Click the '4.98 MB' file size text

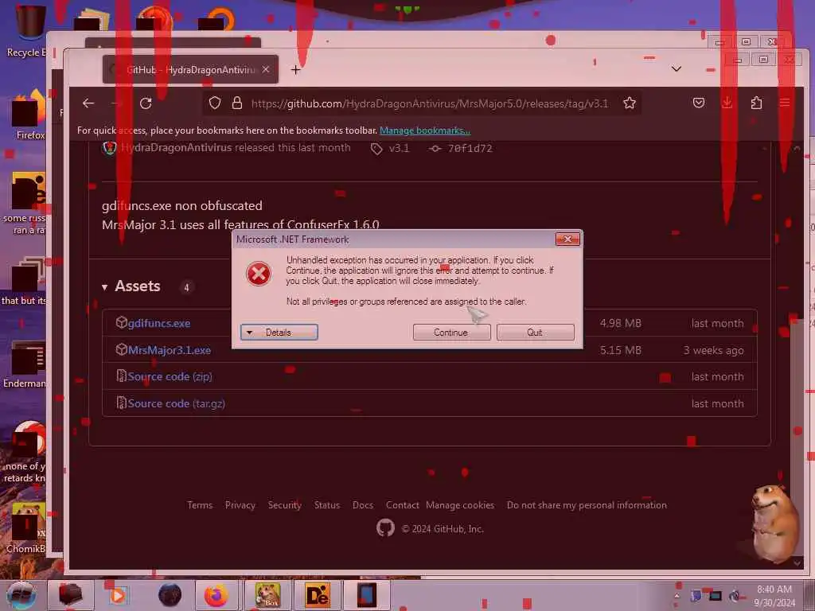pos(621,323)
